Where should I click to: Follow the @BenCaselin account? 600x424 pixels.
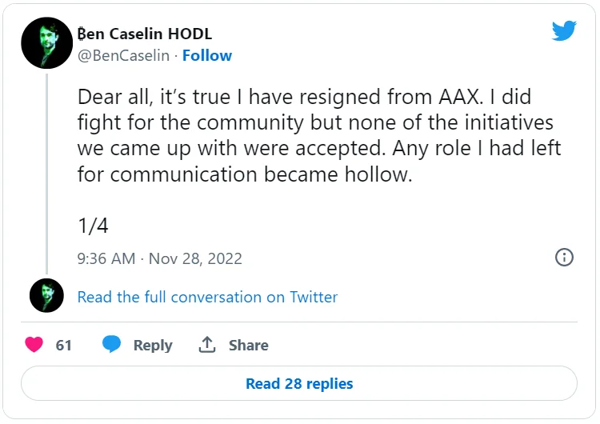pos(206,55)
